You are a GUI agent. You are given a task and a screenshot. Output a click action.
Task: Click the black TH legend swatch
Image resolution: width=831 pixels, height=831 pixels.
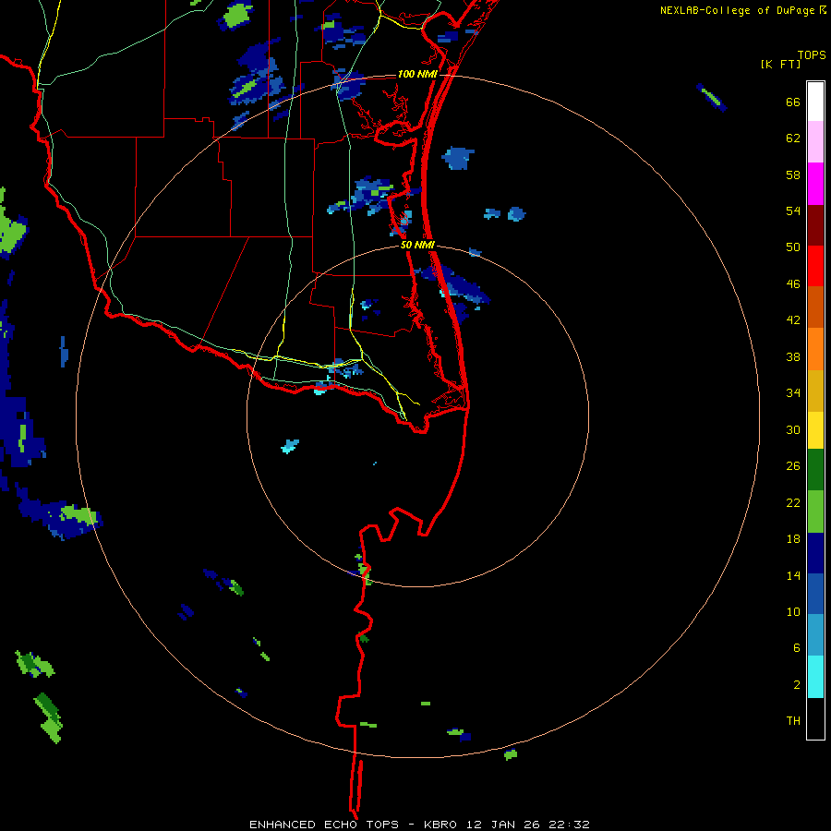pyautogui.click(x=815, y=718)
